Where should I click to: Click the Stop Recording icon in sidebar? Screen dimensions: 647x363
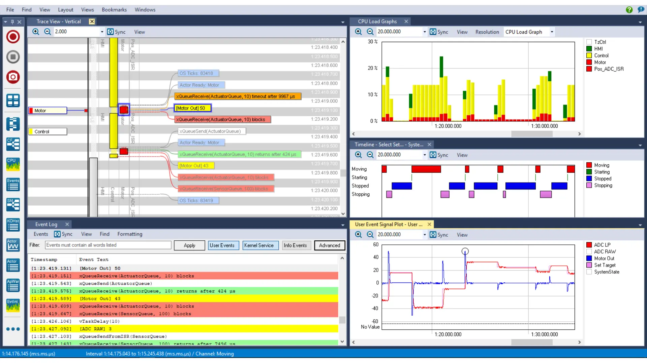pyautogui.click(x=13, y=57)
